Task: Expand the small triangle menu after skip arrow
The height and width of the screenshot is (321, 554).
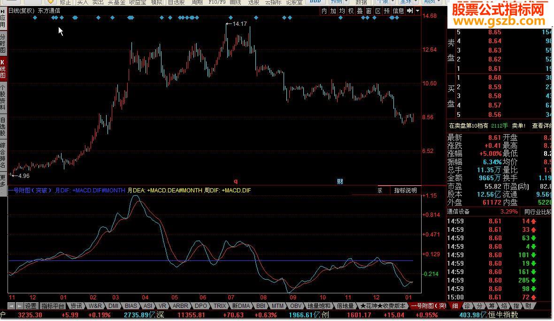Action: pos(418,11)
